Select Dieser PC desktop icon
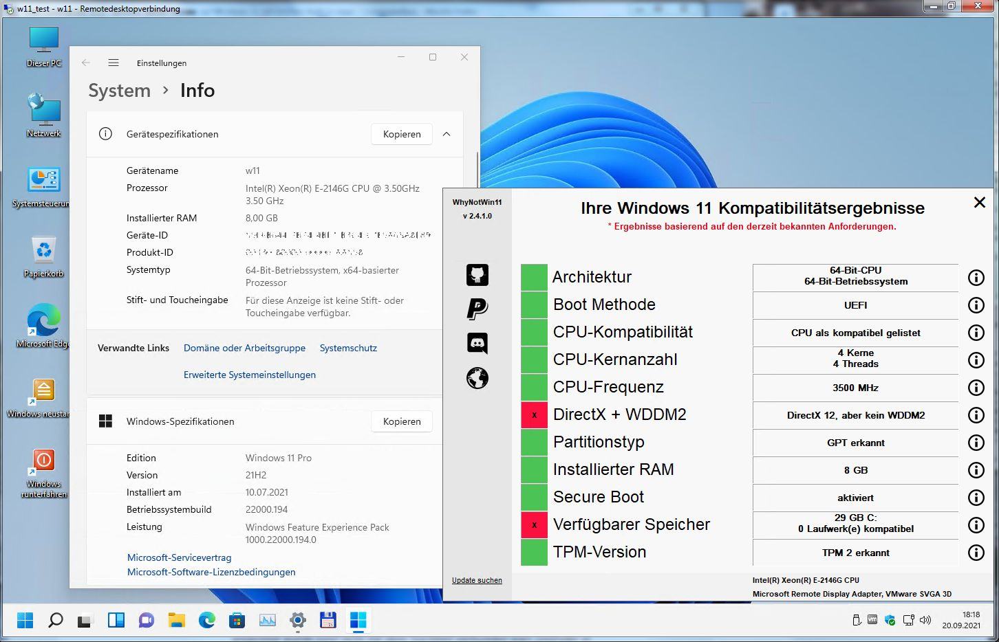Image resolution: width=999 pixels, height=642 pixels. coord(43,47)
